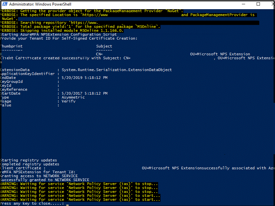
Task: Click the 'Verify' Usage value
Action: pyautogui.click(x=68, y=101)
